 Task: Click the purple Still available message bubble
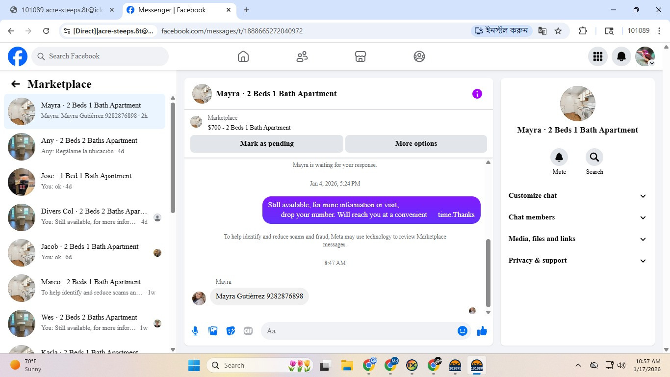click(371, 210)
